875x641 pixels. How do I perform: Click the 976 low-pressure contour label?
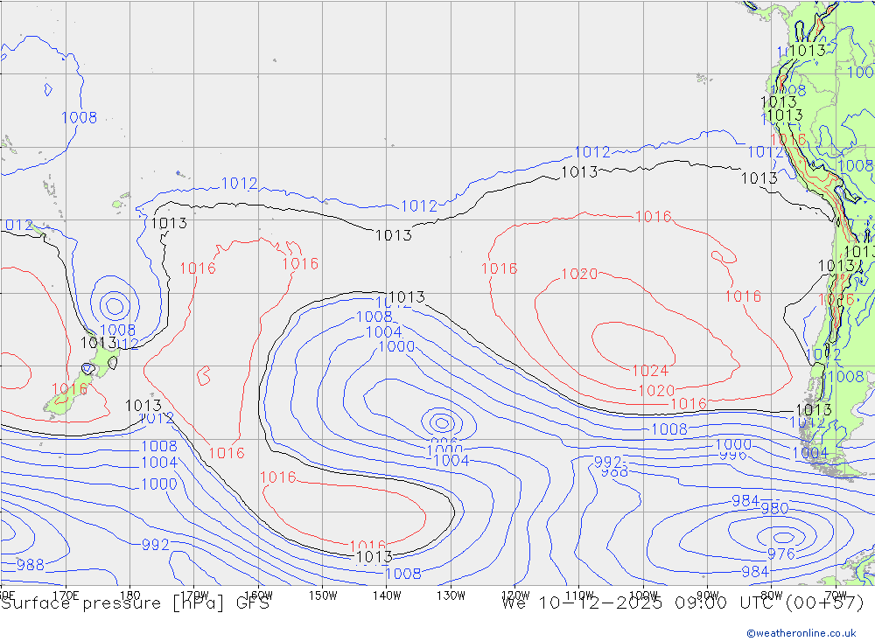pyautogui.click(x=780, y=554)
